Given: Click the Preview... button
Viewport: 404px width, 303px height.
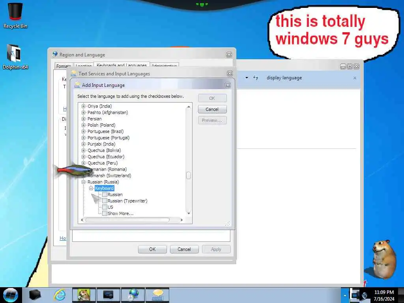Looking at the screenshot, I should [212, 120].
